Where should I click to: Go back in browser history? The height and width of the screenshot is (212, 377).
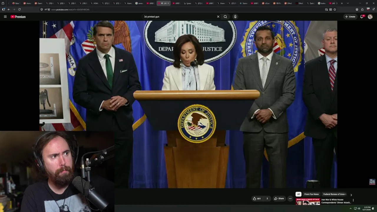pos(9,9)
